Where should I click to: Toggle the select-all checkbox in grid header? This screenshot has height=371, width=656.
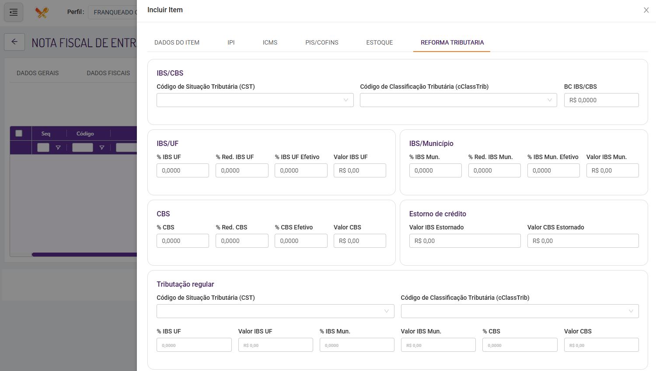click(x=19, y=133)
